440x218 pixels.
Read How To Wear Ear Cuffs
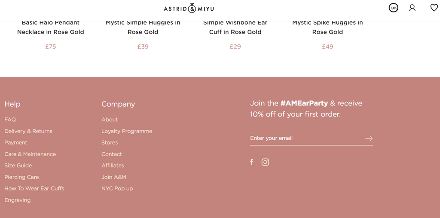tap(34, 188)
